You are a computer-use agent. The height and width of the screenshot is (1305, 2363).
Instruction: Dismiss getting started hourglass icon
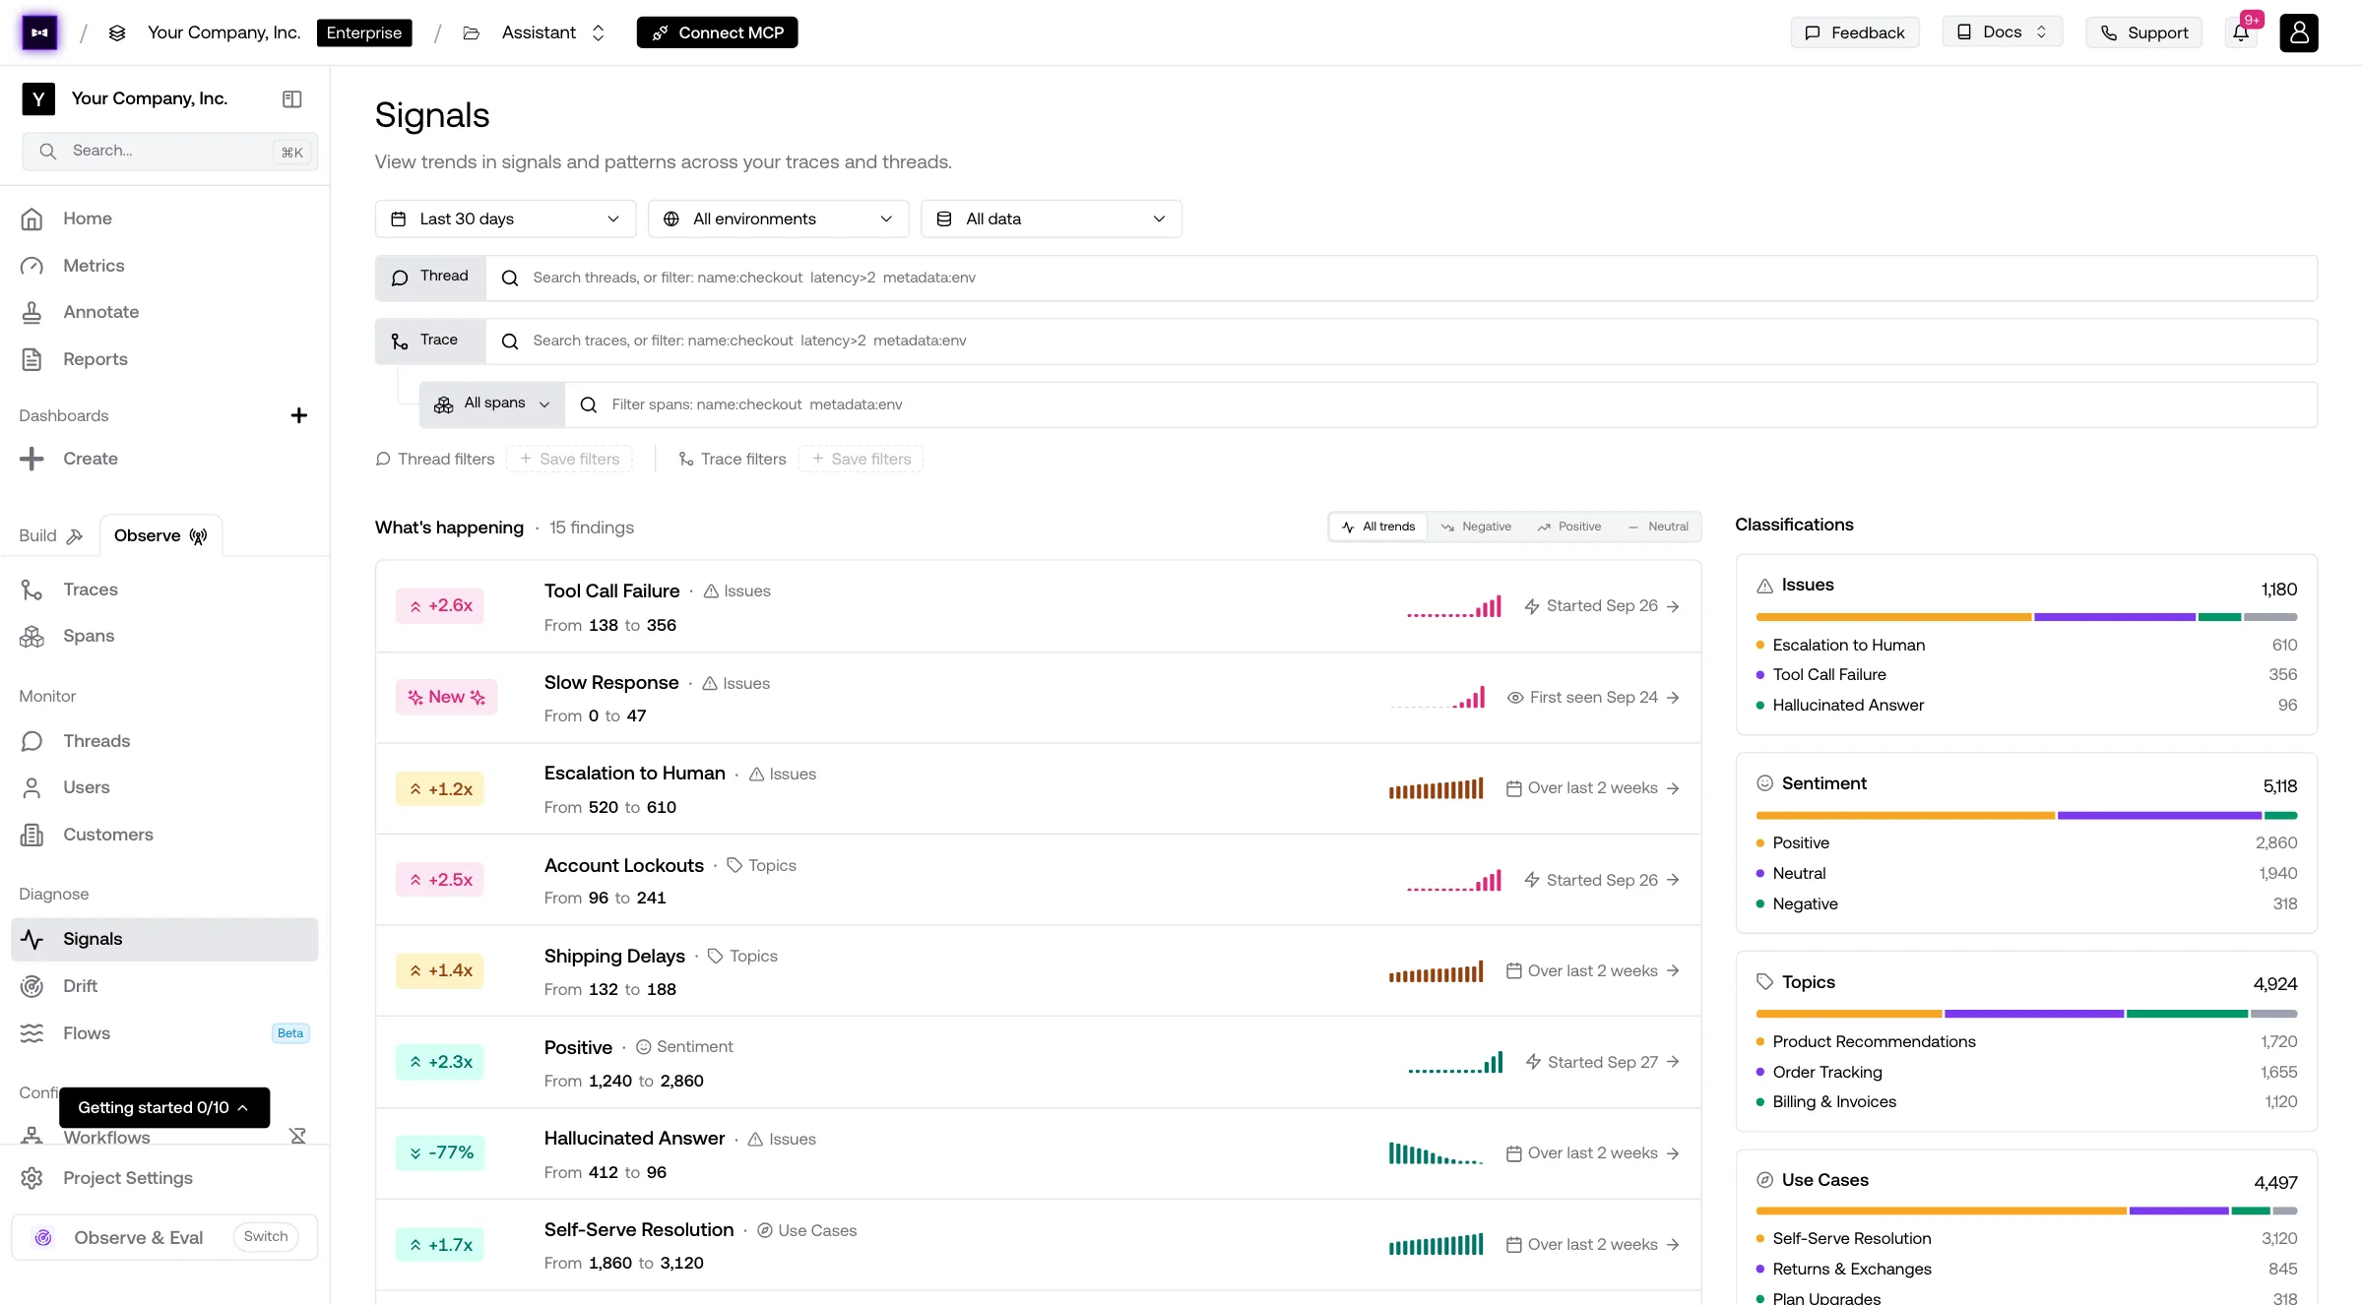(x=297, y=1137)
